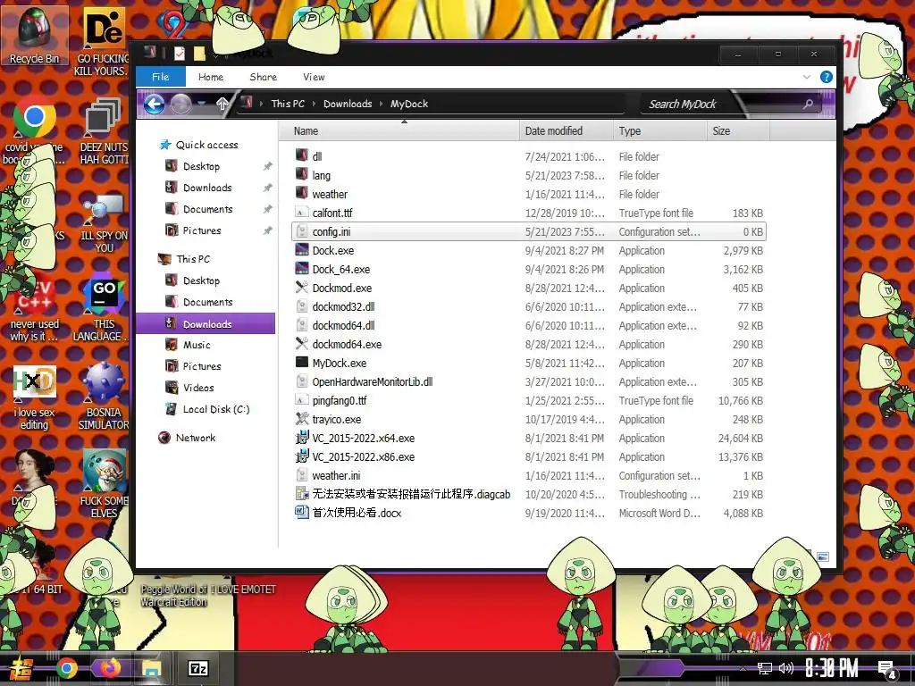Click the Up one level arrow
This screenshot has height=686, width=915.
222,104
